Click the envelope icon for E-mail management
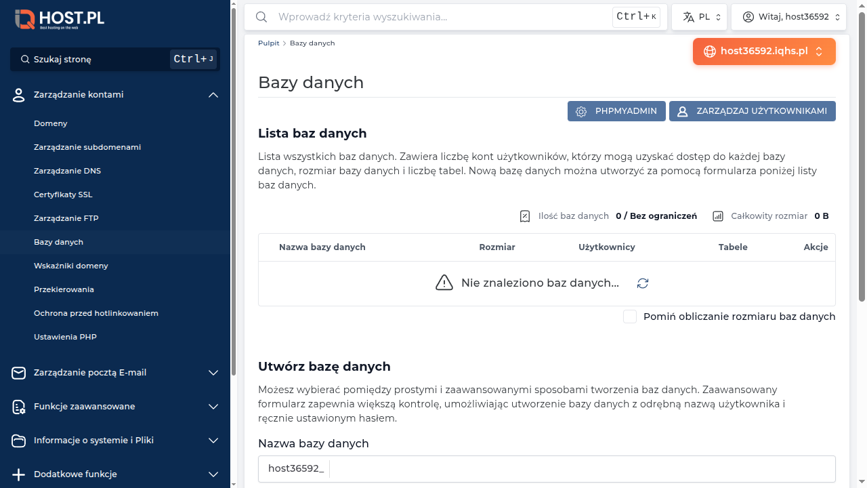Image resolution: width=867 pixels, height=488 pixels. point(19,373)
